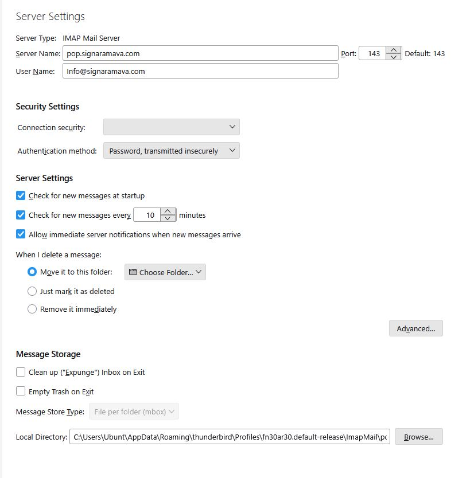Decrease the check interval minutes arrow
This screenshot has height=478, width=474.
point(168,218)
